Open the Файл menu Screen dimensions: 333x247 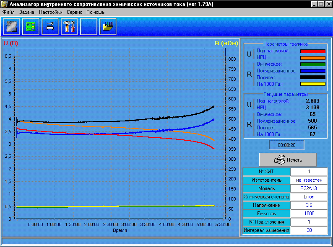[8, 12]
